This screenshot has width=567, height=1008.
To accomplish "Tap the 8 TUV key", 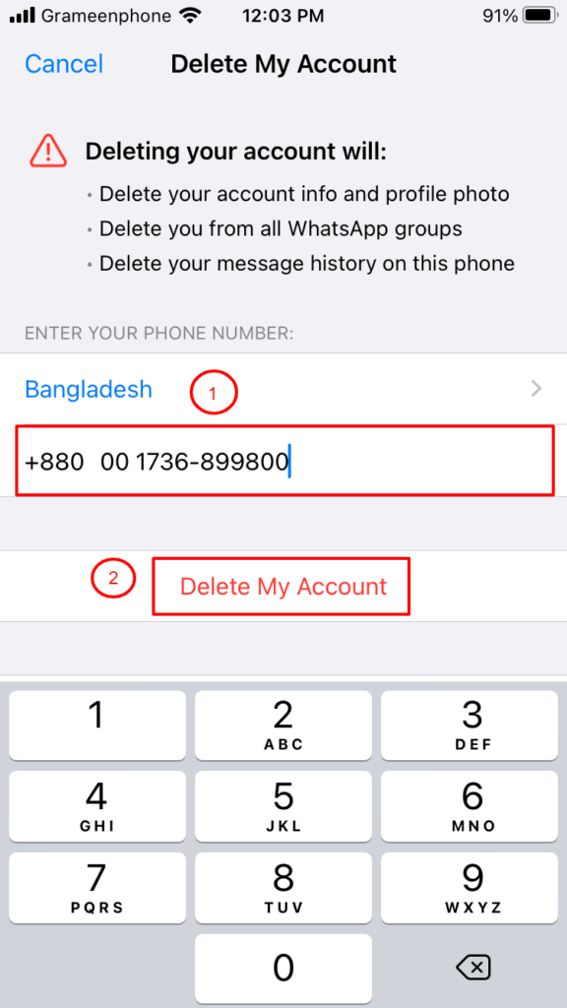I will coord(283,888).
